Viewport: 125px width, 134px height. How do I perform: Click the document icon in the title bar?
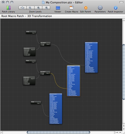[x=43, y=3]
